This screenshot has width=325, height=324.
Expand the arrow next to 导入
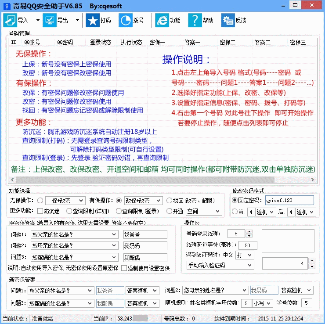[38, 20]
